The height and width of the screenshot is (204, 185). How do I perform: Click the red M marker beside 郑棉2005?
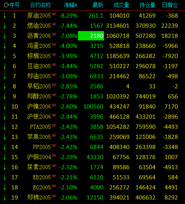pos(54,196)
